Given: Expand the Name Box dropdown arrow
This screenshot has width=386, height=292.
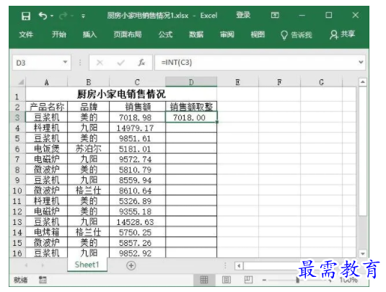Looking at the screenshot, I should [x=65, y=62].
